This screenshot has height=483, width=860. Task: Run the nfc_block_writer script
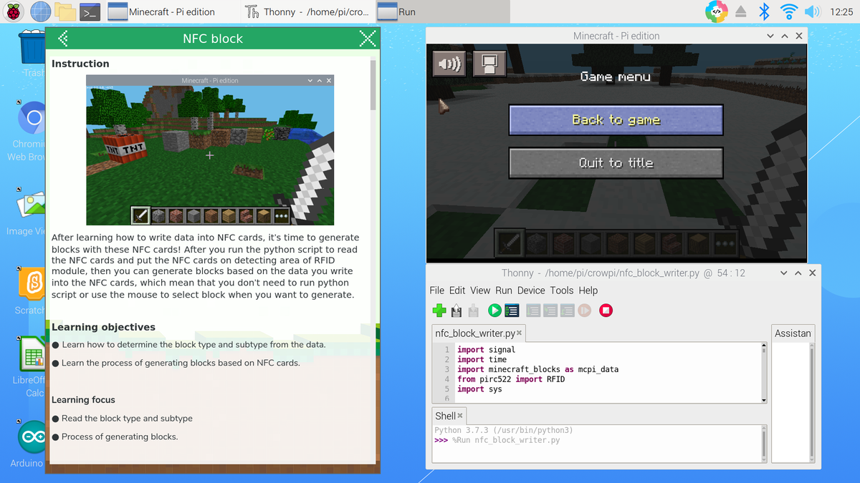pos(494,310)
